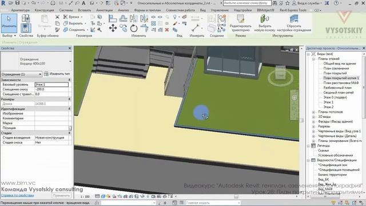Open the Revit Express Tools tab
Screen dimensions: 366x206
tap(293, 10)
